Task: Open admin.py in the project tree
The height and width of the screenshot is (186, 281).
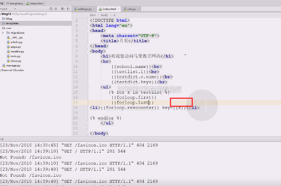Action: (17, 42)
